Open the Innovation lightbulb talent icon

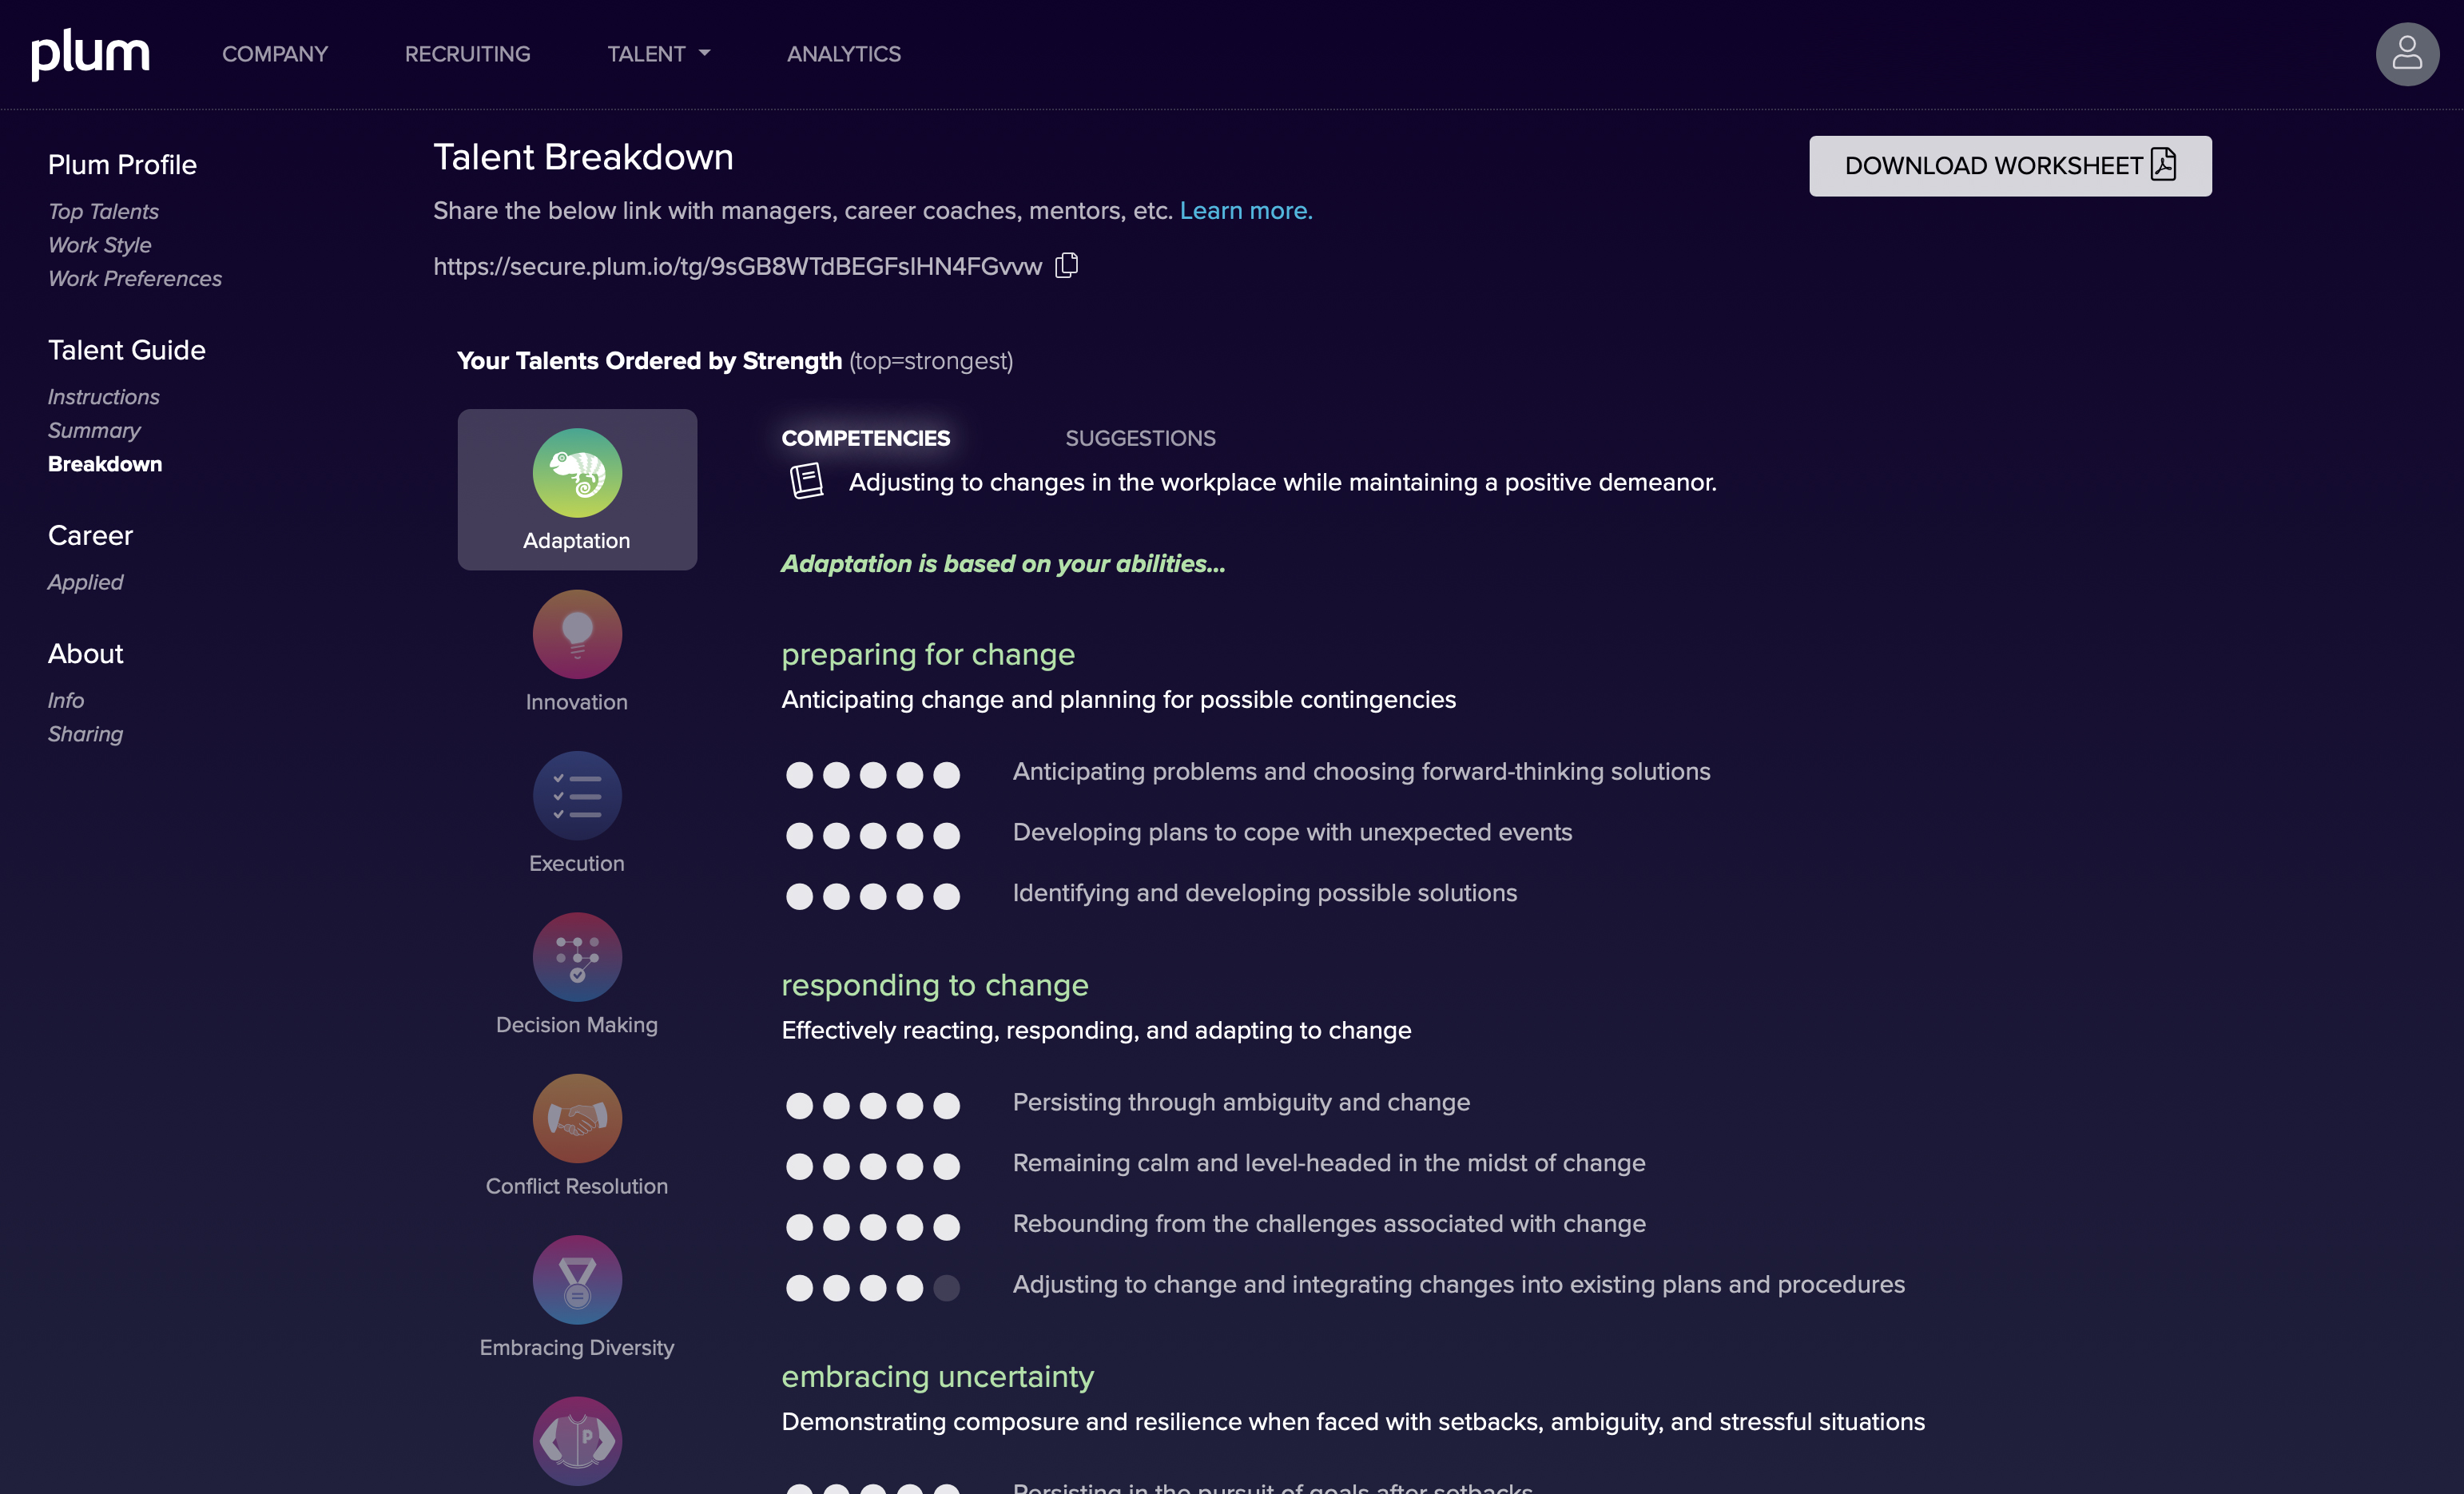coord(577,634)
